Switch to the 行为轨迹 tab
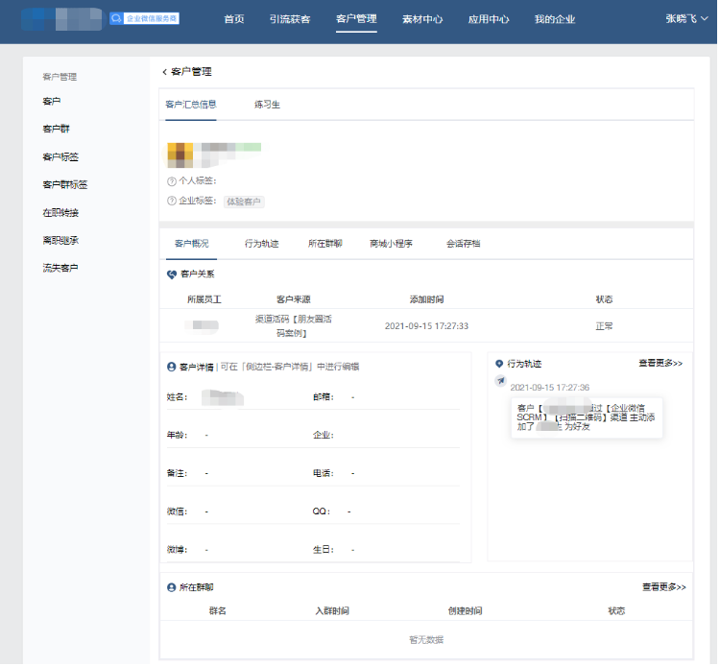The height and width of the screenshot is (666, 720). pos(261,244)
